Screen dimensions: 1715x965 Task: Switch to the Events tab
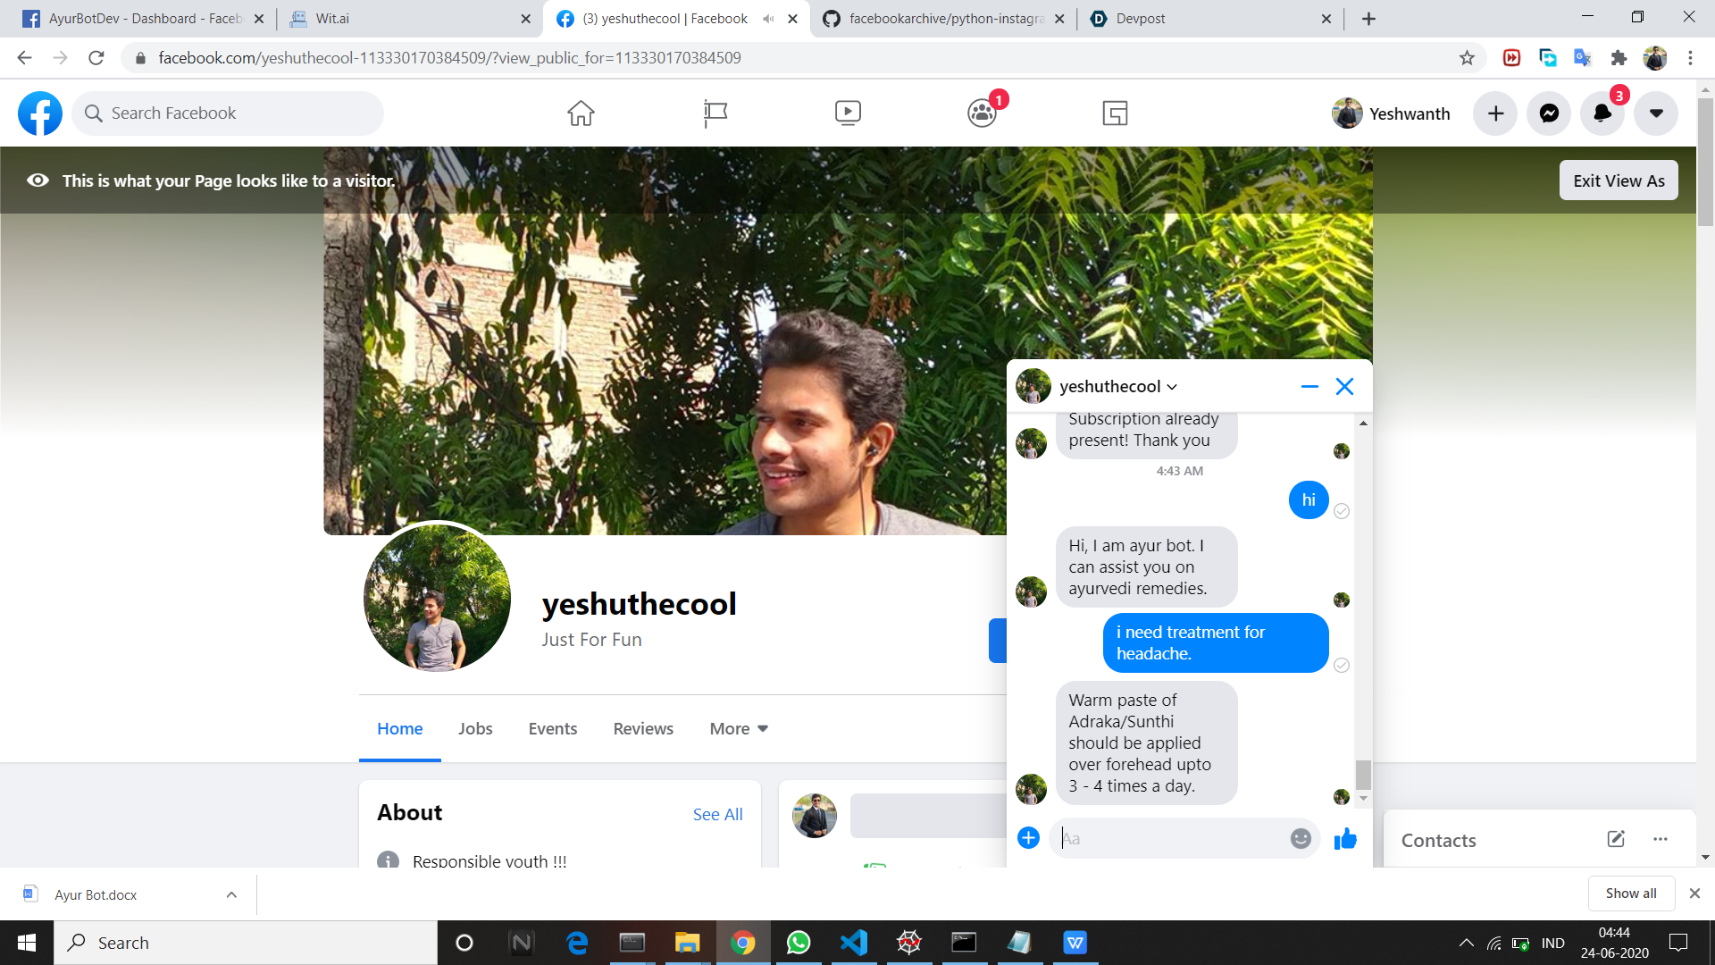tap(552, 729)
